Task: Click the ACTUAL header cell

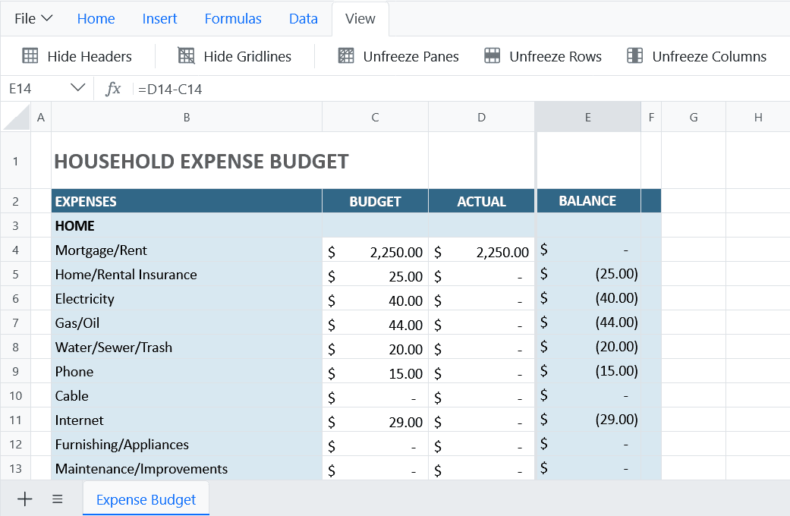Action: tap(482, 201)
